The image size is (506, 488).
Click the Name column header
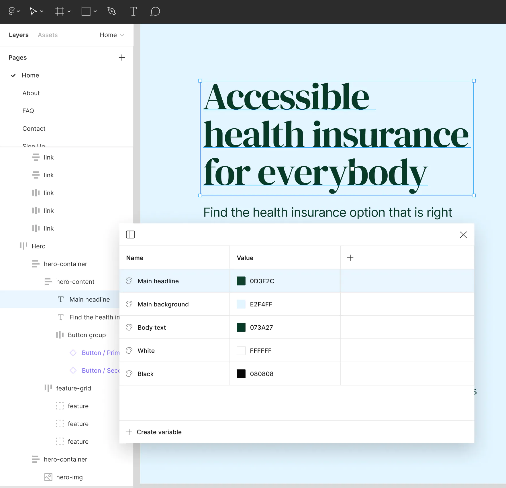point(135,258)
